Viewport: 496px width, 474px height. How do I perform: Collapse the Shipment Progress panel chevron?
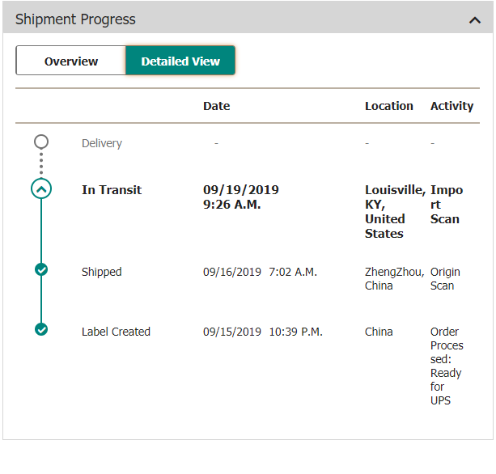[x=474, y=20]
